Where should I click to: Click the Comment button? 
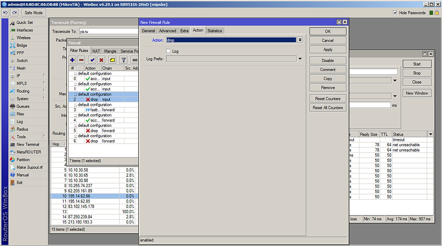pos(327,69)
